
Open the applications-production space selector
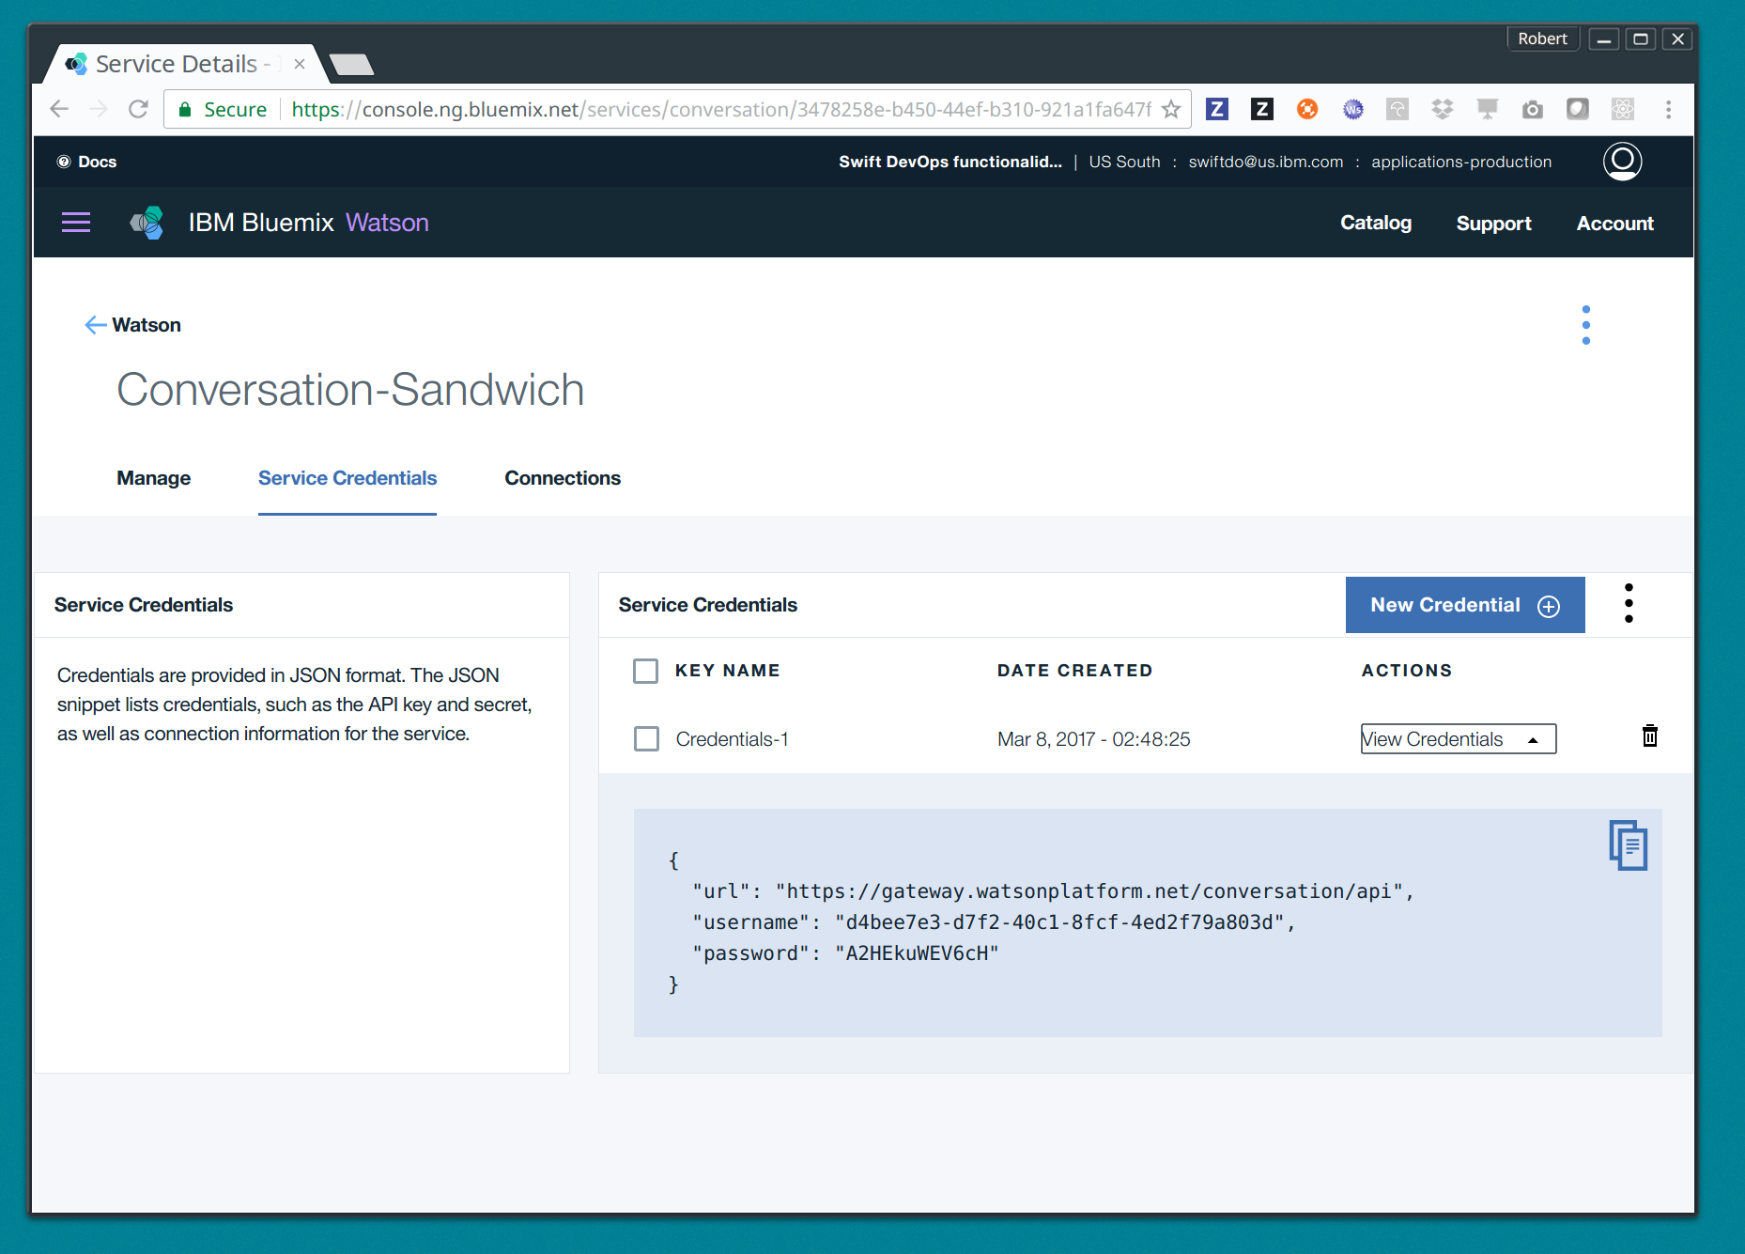point(1461,162)
